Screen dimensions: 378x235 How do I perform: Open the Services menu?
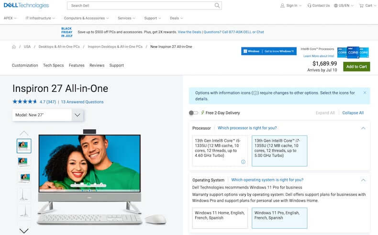[126, 18]
